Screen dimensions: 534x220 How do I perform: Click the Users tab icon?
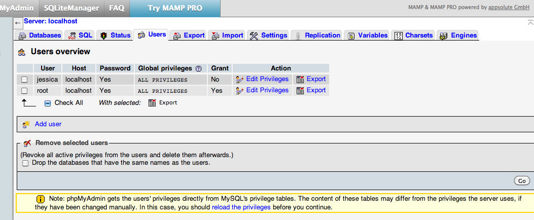click(141, 35)
